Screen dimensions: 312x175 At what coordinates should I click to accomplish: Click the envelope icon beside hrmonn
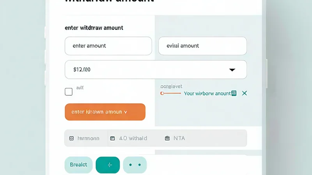pos(71,138)
